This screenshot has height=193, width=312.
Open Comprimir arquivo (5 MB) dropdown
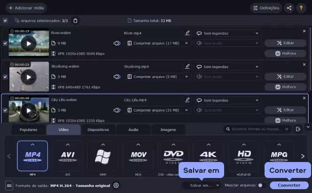(x=157, y=77)
